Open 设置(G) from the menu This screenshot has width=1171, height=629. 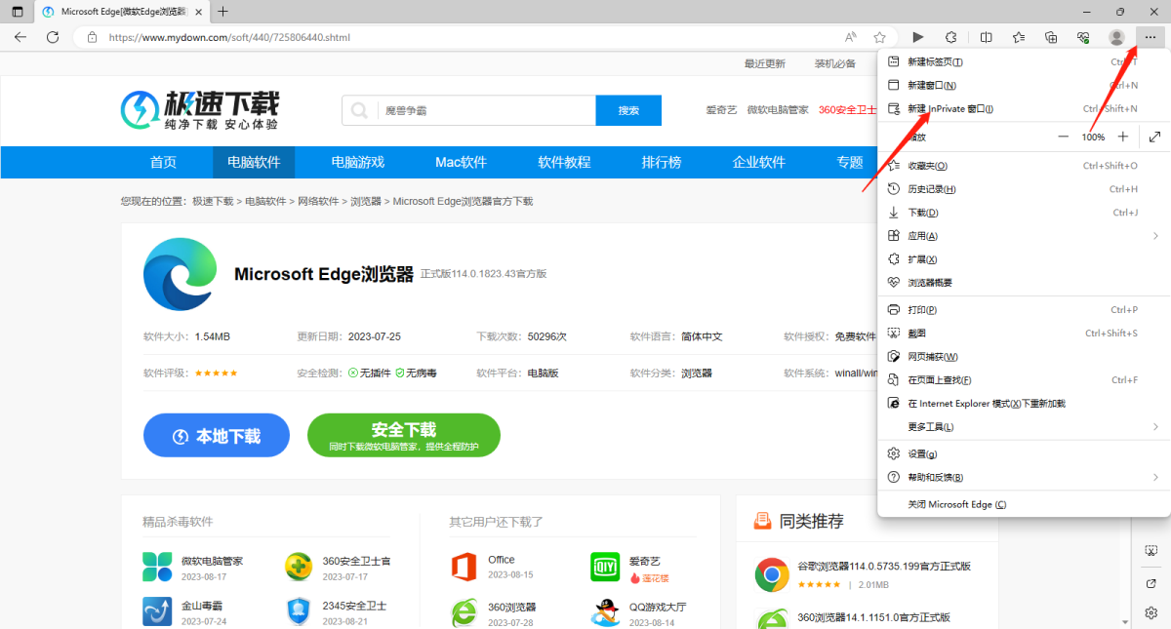[x=922, y=454]
